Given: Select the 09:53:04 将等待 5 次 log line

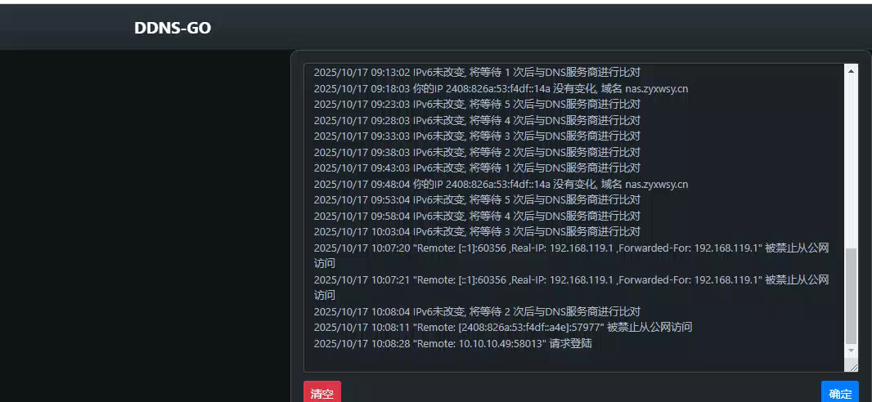Looking at the screenshot, I should click(477, 199).
